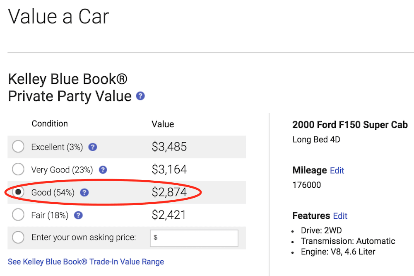Open help icon next to Fair (18%)
The height and width of the screenshot is (276, 414).
[x=78, y=215]
